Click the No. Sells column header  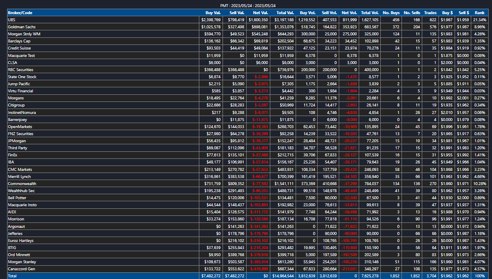412,13
